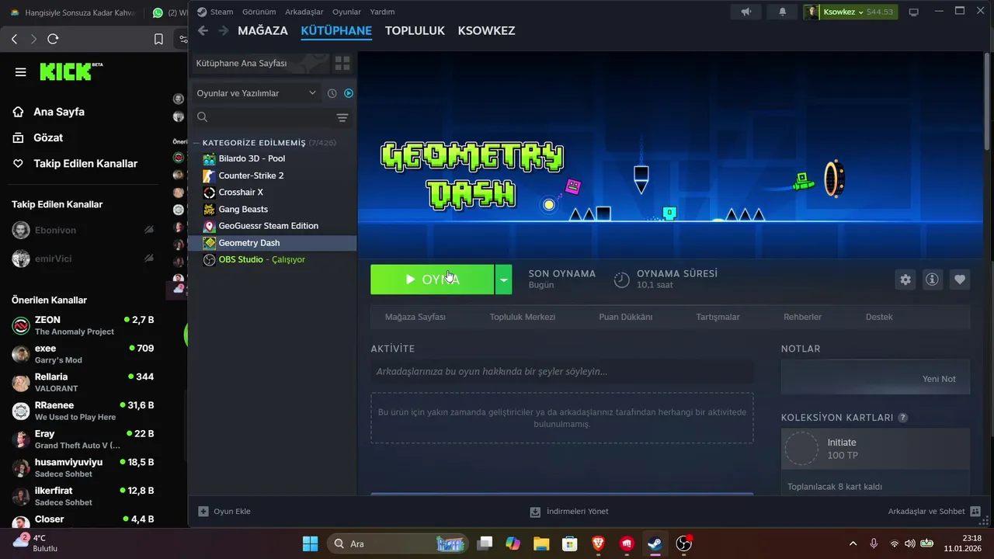Select KÜTÜPHANE tab
Screen dimensions: 994x559
[336, 30]
